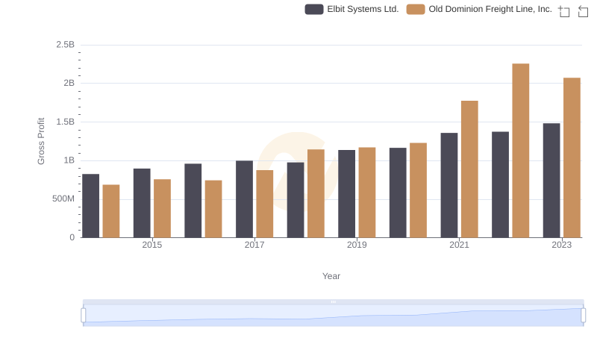This screenshot has height=344, width=597.
Task: Select the 2023 Old Dominion bar
Action: pos(572,158)
